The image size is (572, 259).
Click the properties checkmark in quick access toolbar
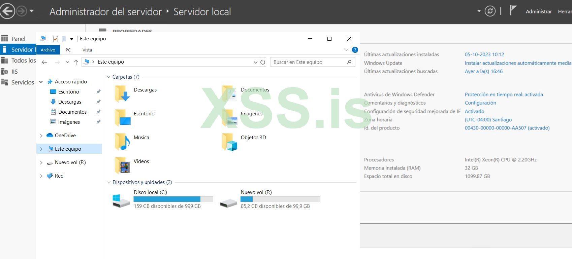coord(56,39)
